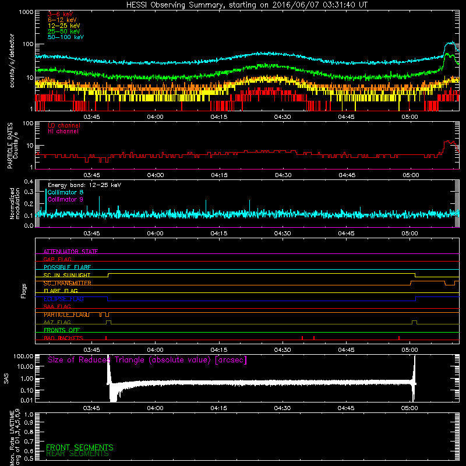The width and height of the screenshot is (466, 466).
Task: Click the FRONTS_OFF flag label
Action: [x=62, y=330]
